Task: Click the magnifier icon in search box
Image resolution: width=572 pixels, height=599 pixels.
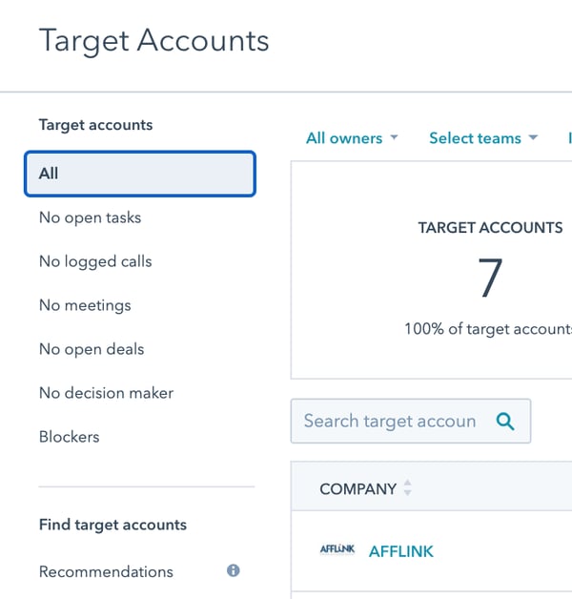Action: click(505, 421)
